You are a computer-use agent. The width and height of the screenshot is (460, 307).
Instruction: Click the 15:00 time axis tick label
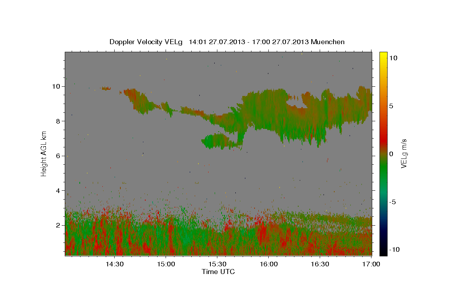coord(166,264)
